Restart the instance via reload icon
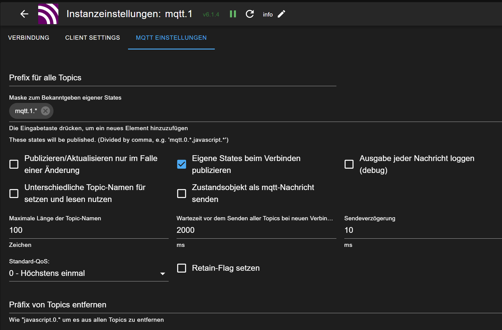This screenshot has width=502, height=330. (250, 14)
